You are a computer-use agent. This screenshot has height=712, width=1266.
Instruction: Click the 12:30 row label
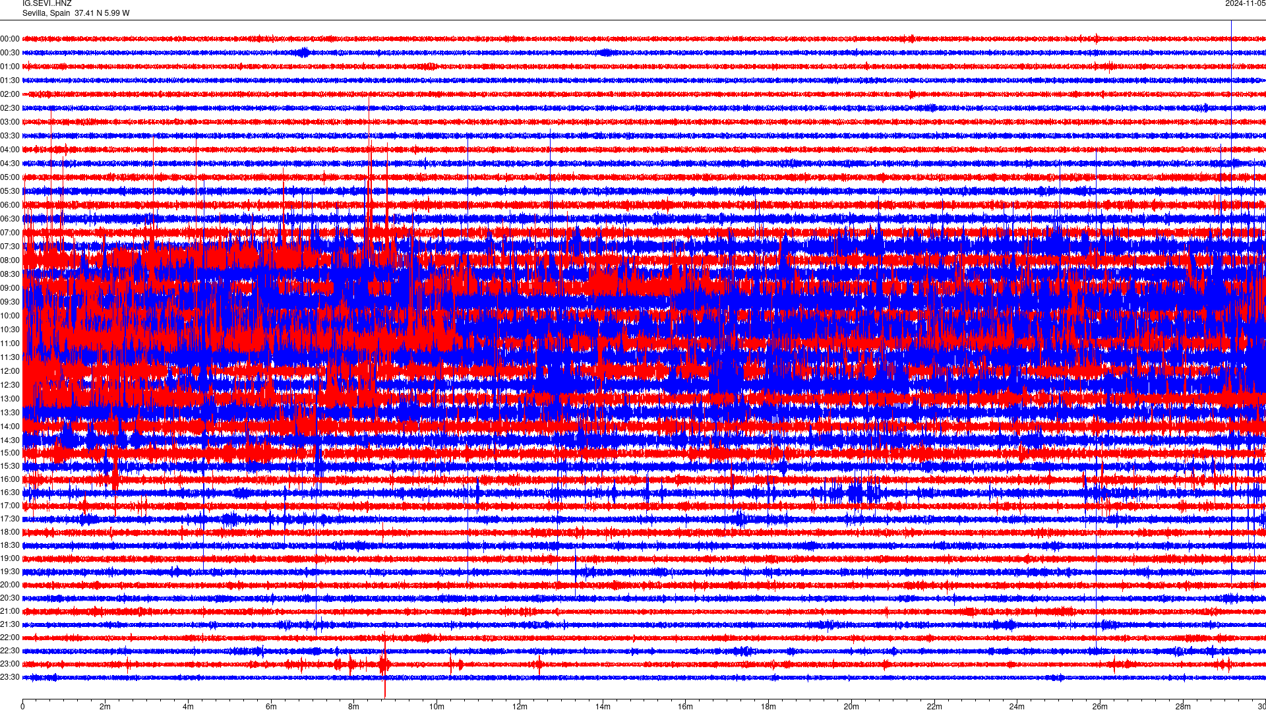click(x=10, y=385)
